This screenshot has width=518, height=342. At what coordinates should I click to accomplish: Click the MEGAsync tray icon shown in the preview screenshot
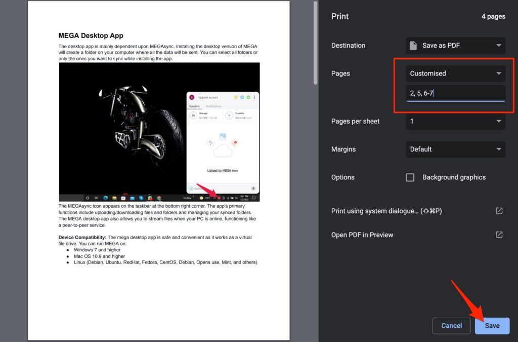pos(219,198)
